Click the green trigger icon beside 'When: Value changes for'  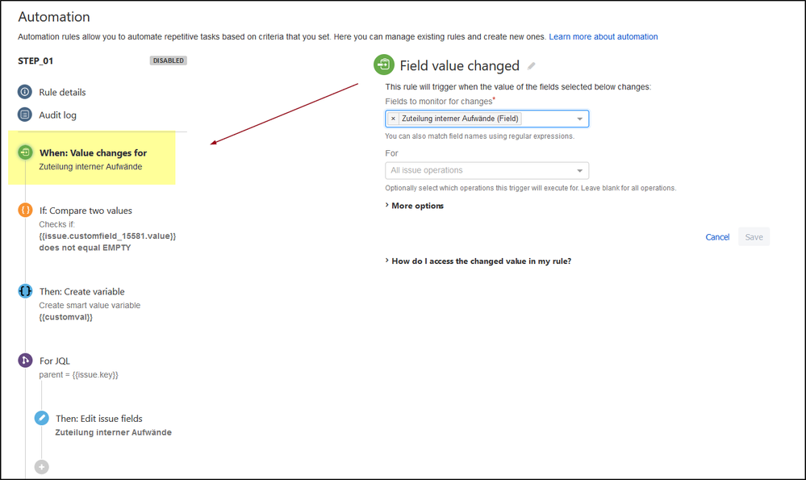click(25, 152)
